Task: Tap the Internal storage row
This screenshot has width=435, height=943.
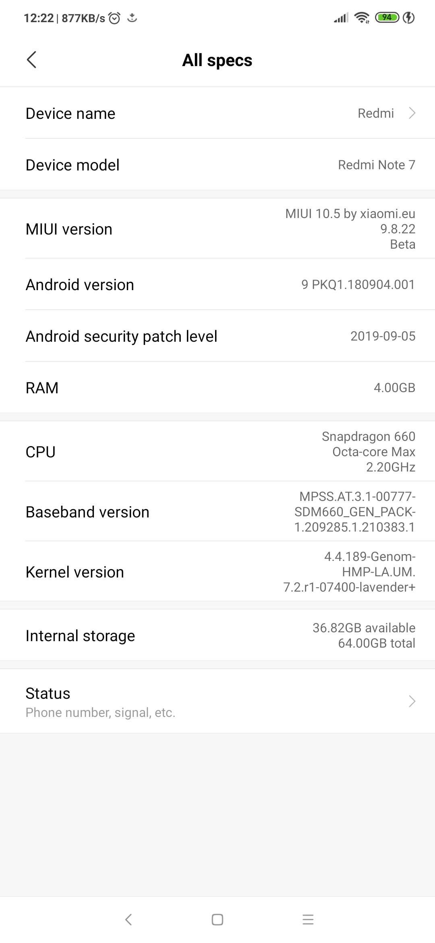Action: 217,636
